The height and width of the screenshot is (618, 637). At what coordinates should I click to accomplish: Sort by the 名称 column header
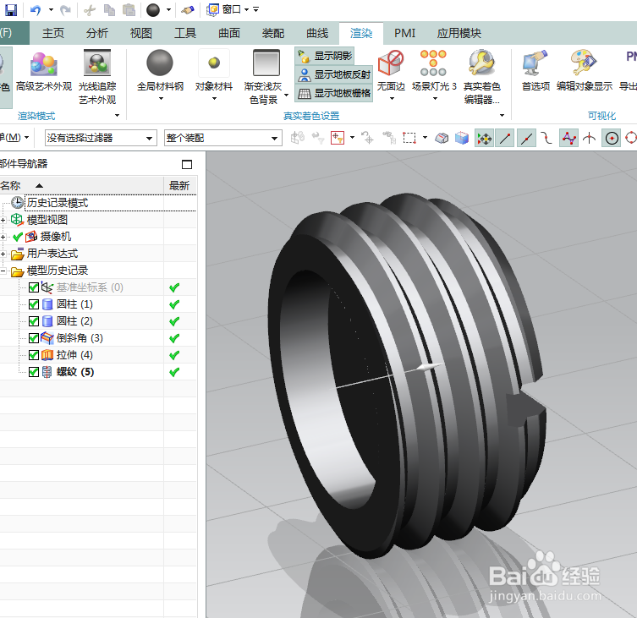pos(81,185)
